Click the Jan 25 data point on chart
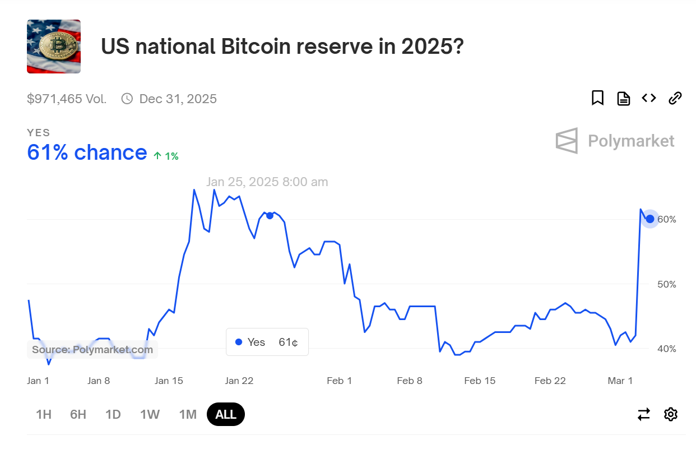Viewport: 696px width, 449px height. (270, 216)
